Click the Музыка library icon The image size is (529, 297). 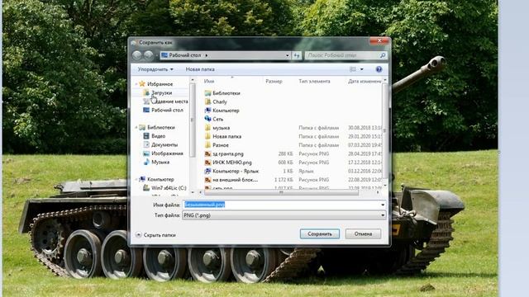pos(146,162)
